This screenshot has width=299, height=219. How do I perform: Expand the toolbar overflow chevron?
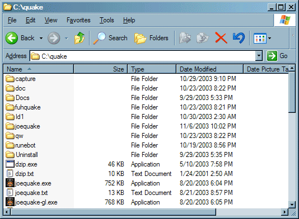(293, 35)
